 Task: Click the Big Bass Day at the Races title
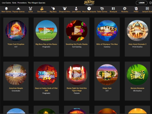pos(46,44)
